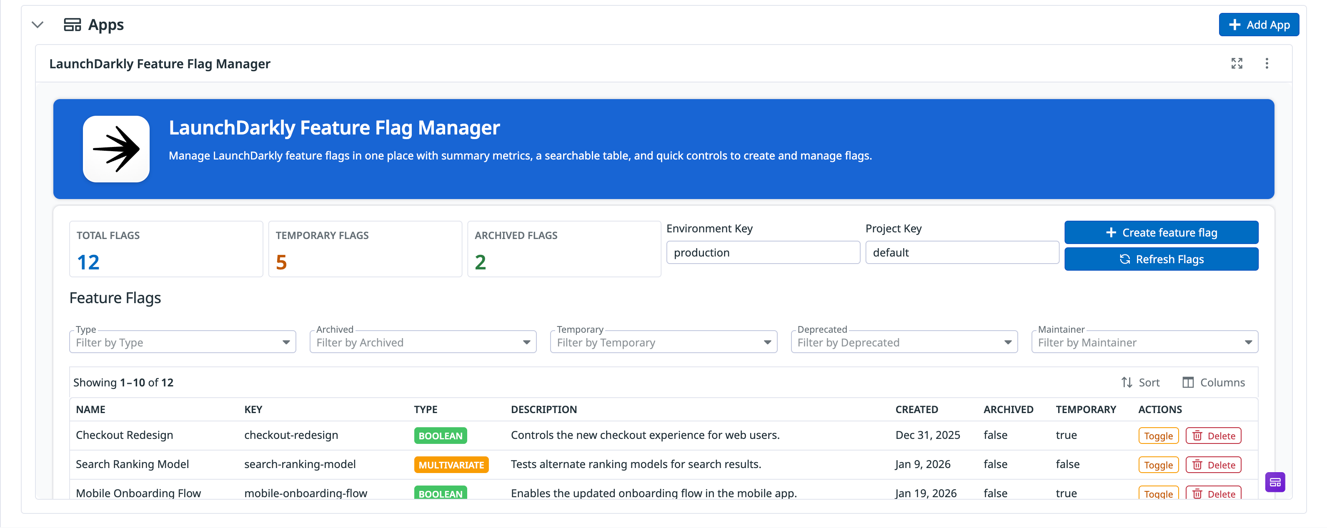Screen dimensions: 1327x528
Task: Focus the Project Key input field
Action: [x=962, y=253]
